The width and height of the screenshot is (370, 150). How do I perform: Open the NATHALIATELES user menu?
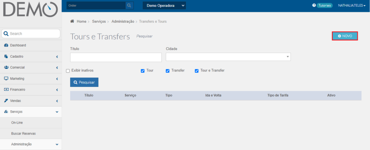tap(352, 5)
